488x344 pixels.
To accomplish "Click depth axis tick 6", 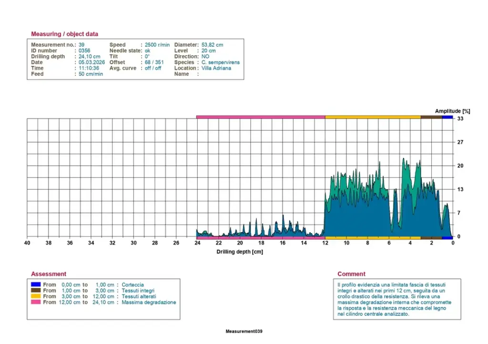I will pyautogui.click(x=389, y=243).
